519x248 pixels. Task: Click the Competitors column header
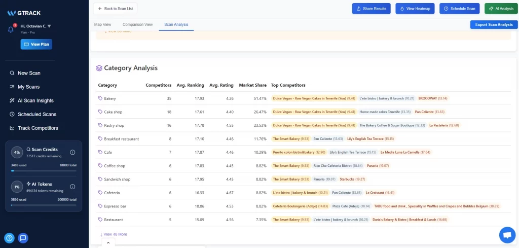[x=159, y=85]
